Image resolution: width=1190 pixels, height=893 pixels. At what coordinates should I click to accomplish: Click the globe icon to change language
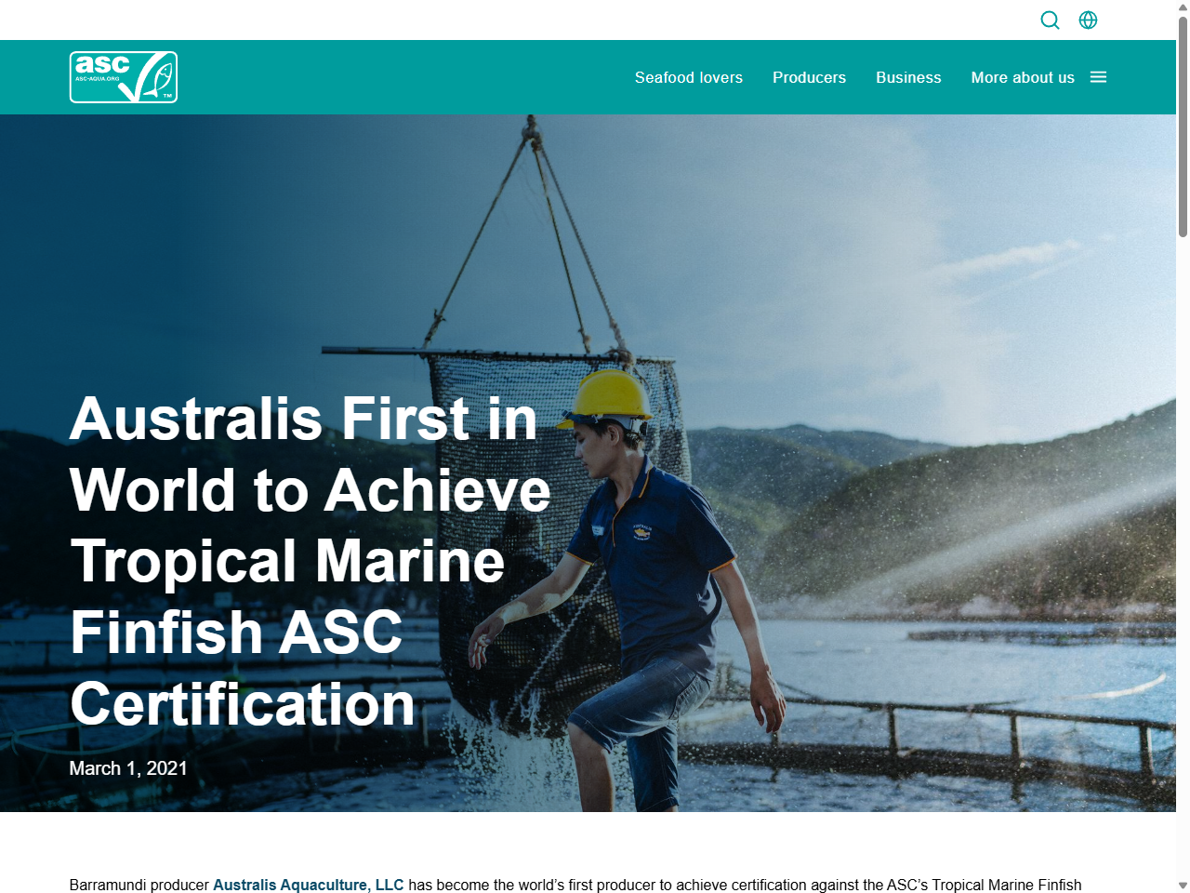[1088, 20]
